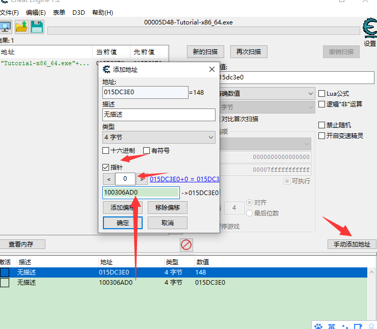Close the 添加地址 dialog
This screenshot has height=329, width=377.
(x=212, y=69)
